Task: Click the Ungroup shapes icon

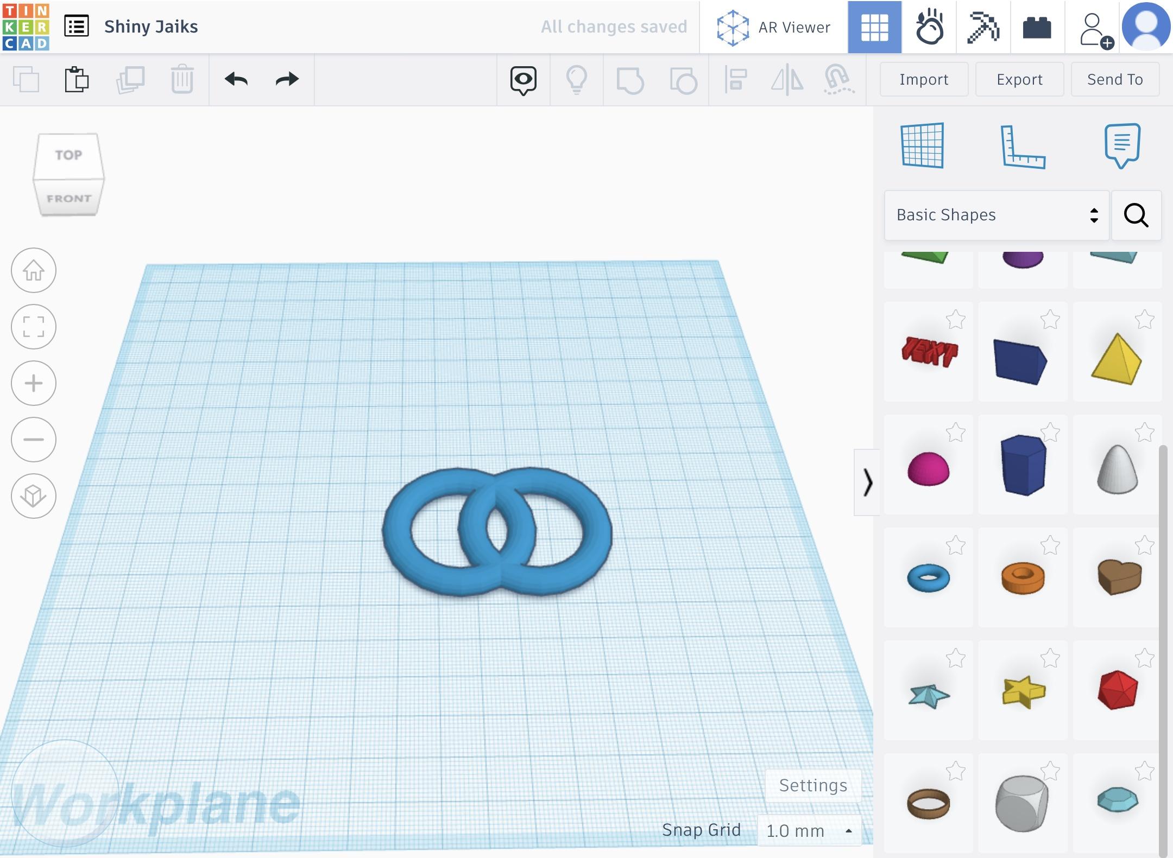Action: pyautogui.click(x=683, y=80)
